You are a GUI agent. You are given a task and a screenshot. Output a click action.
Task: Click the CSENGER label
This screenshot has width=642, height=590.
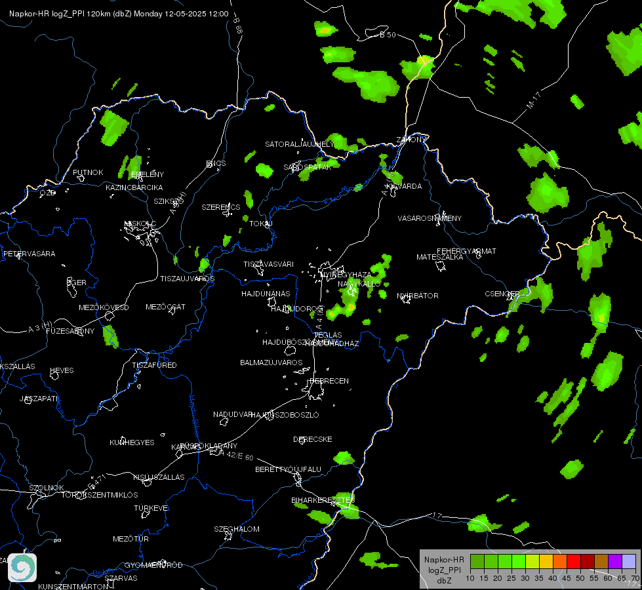[x=502, y=294]
